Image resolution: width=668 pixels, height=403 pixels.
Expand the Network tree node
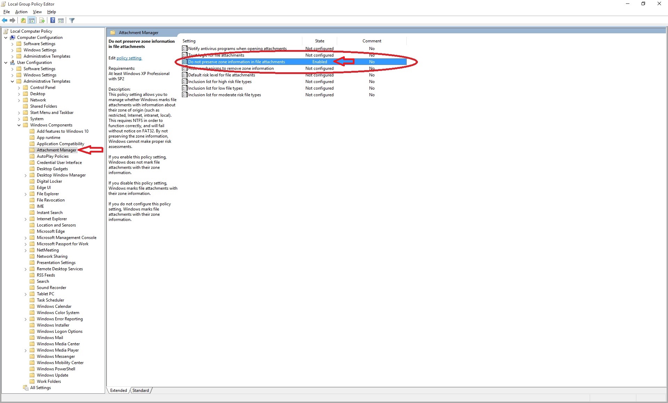(x=19, y=100)
